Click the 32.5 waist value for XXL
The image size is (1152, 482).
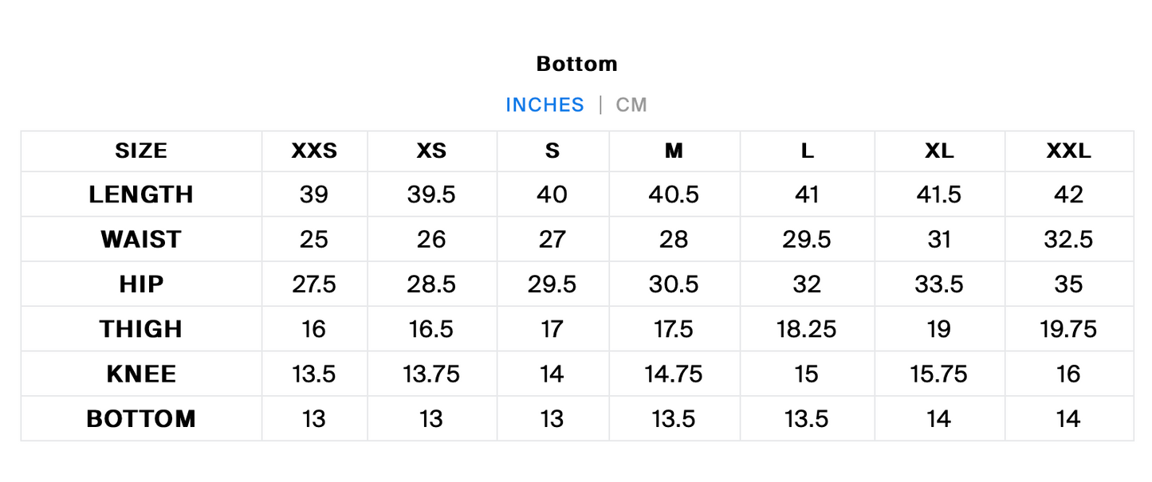(1068, 239)
